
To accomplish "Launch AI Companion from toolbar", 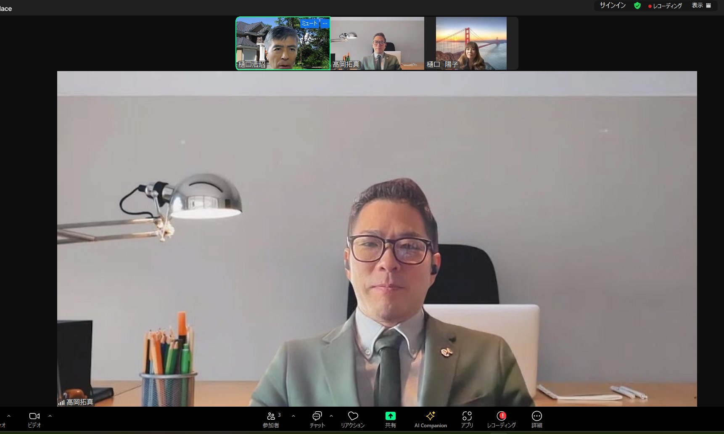I will point(431,419).
